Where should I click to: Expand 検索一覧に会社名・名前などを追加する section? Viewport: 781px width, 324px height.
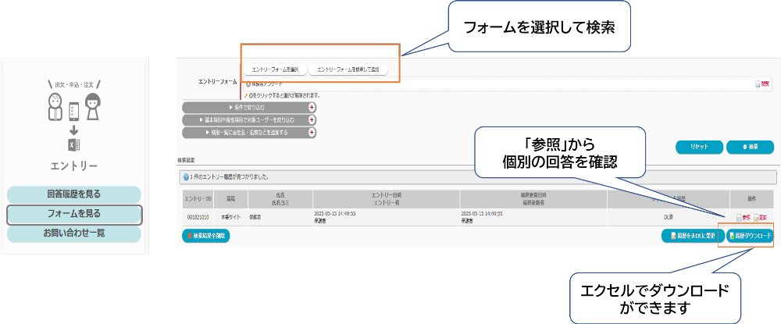tap(246, 133)
